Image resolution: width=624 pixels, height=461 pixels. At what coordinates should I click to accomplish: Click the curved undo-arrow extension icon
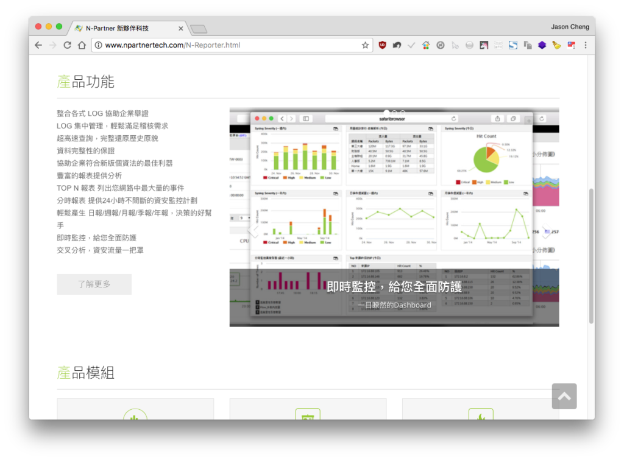click(x=397, y=45)
